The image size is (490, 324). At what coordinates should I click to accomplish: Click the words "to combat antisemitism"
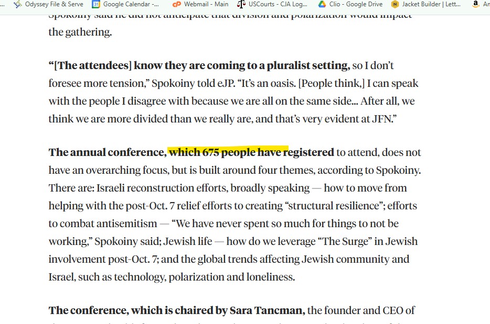tap(103, 224)
